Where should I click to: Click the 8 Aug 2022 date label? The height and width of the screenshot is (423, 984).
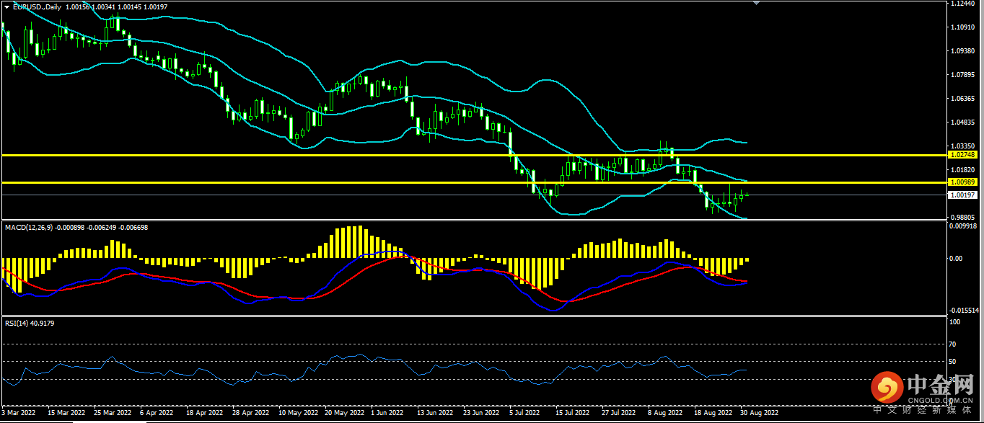click(x=665, y=413)
